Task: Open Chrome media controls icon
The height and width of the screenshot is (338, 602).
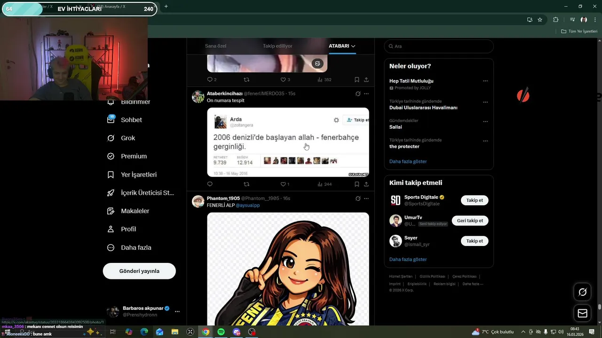Action: (572, 20)
